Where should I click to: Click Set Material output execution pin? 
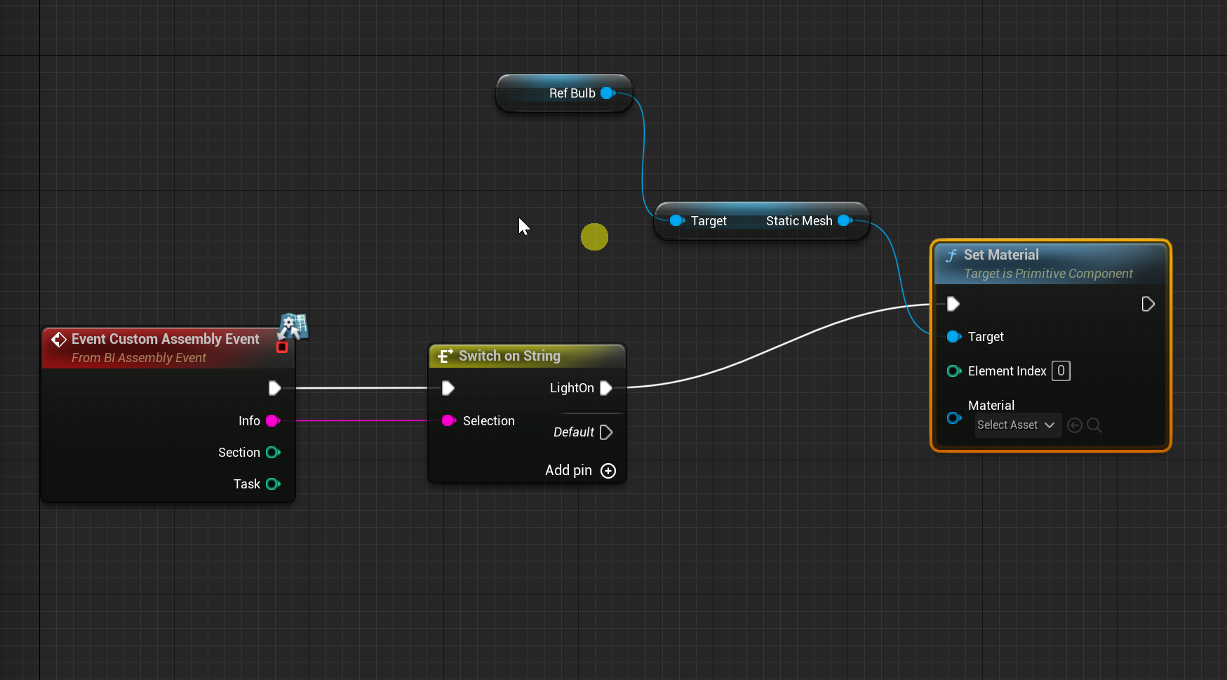tap(1148, 304)
